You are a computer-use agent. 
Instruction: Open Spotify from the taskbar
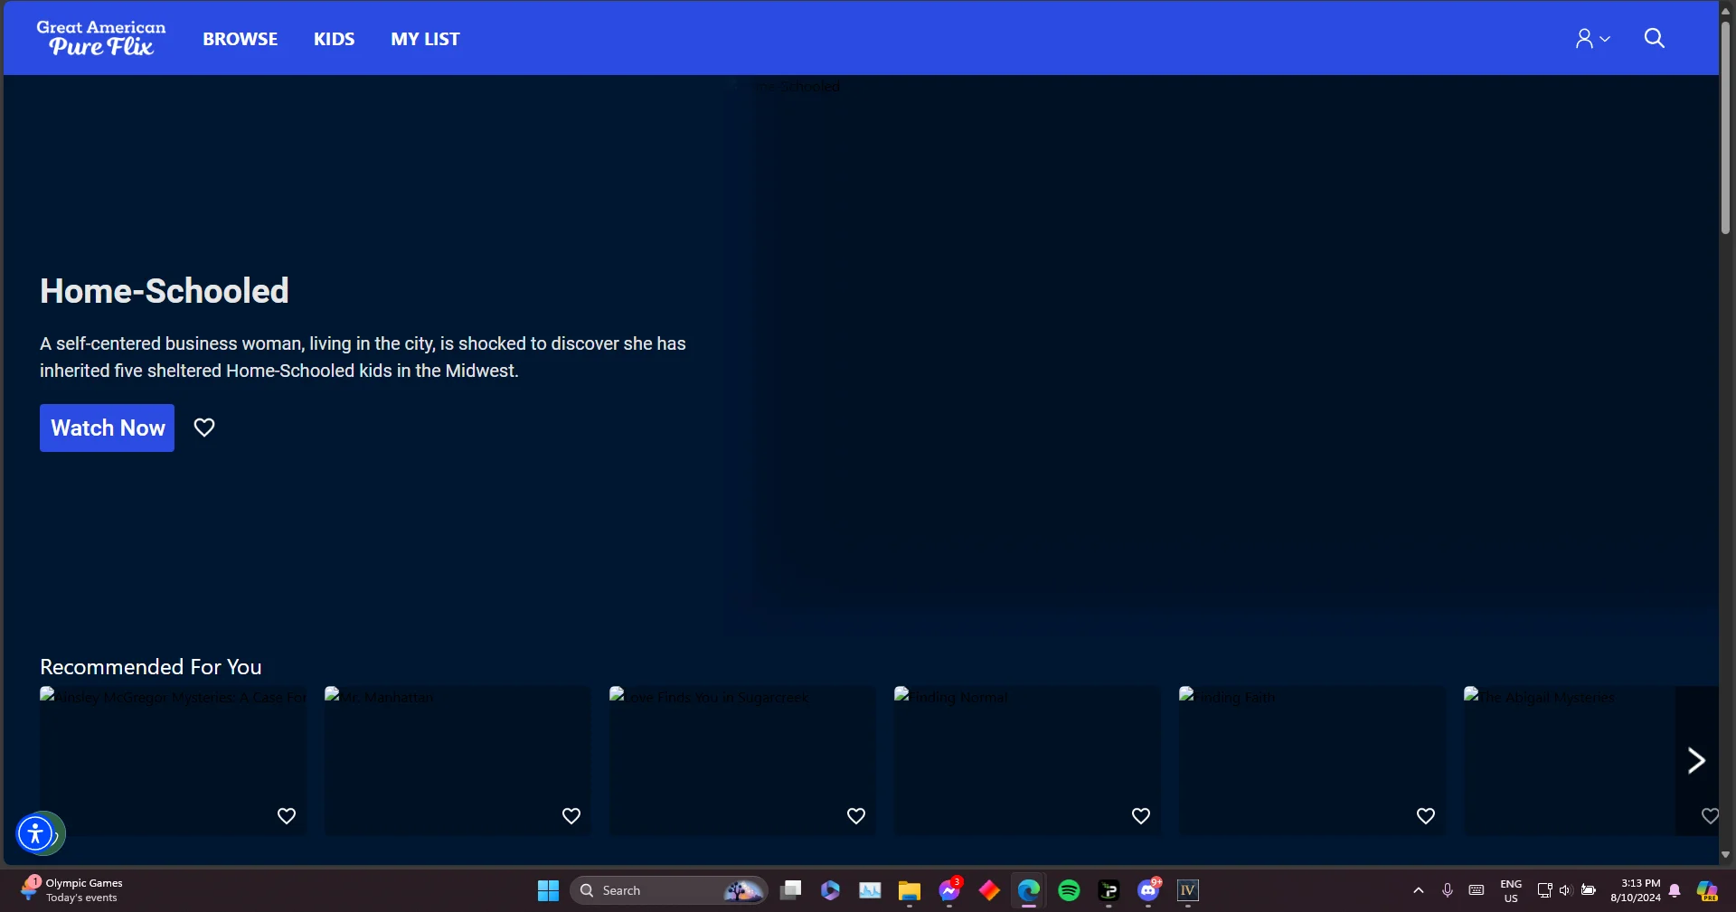[x=1069, y=890]
